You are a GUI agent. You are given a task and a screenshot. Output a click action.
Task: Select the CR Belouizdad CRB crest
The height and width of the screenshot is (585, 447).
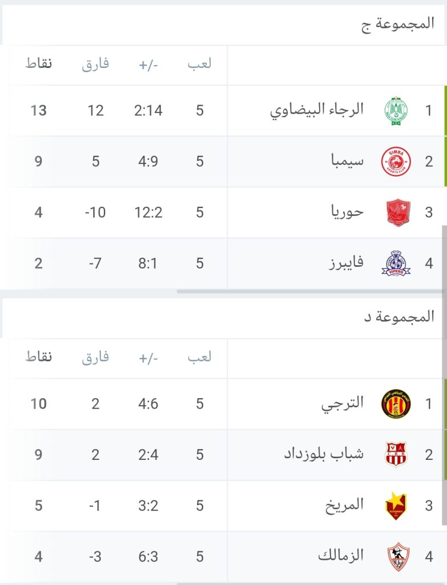[396, 454]
